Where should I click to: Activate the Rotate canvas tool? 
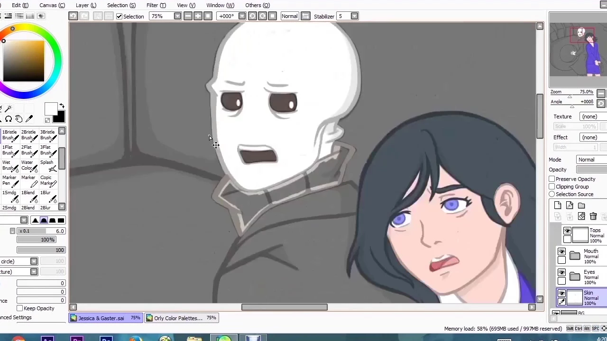(x=8, y=119)
